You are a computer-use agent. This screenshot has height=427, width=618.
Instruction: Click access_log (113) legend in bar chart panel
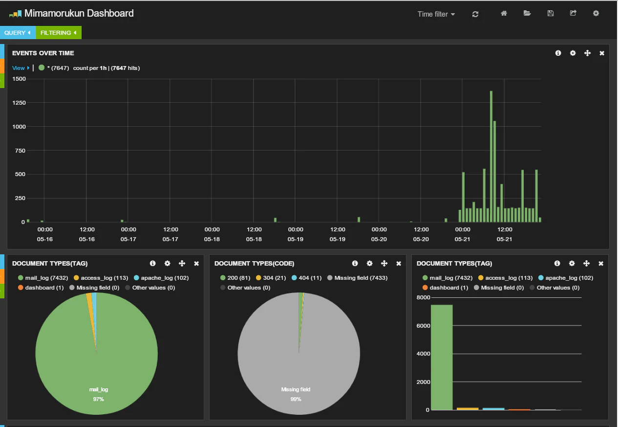click(x=505, y=278)
